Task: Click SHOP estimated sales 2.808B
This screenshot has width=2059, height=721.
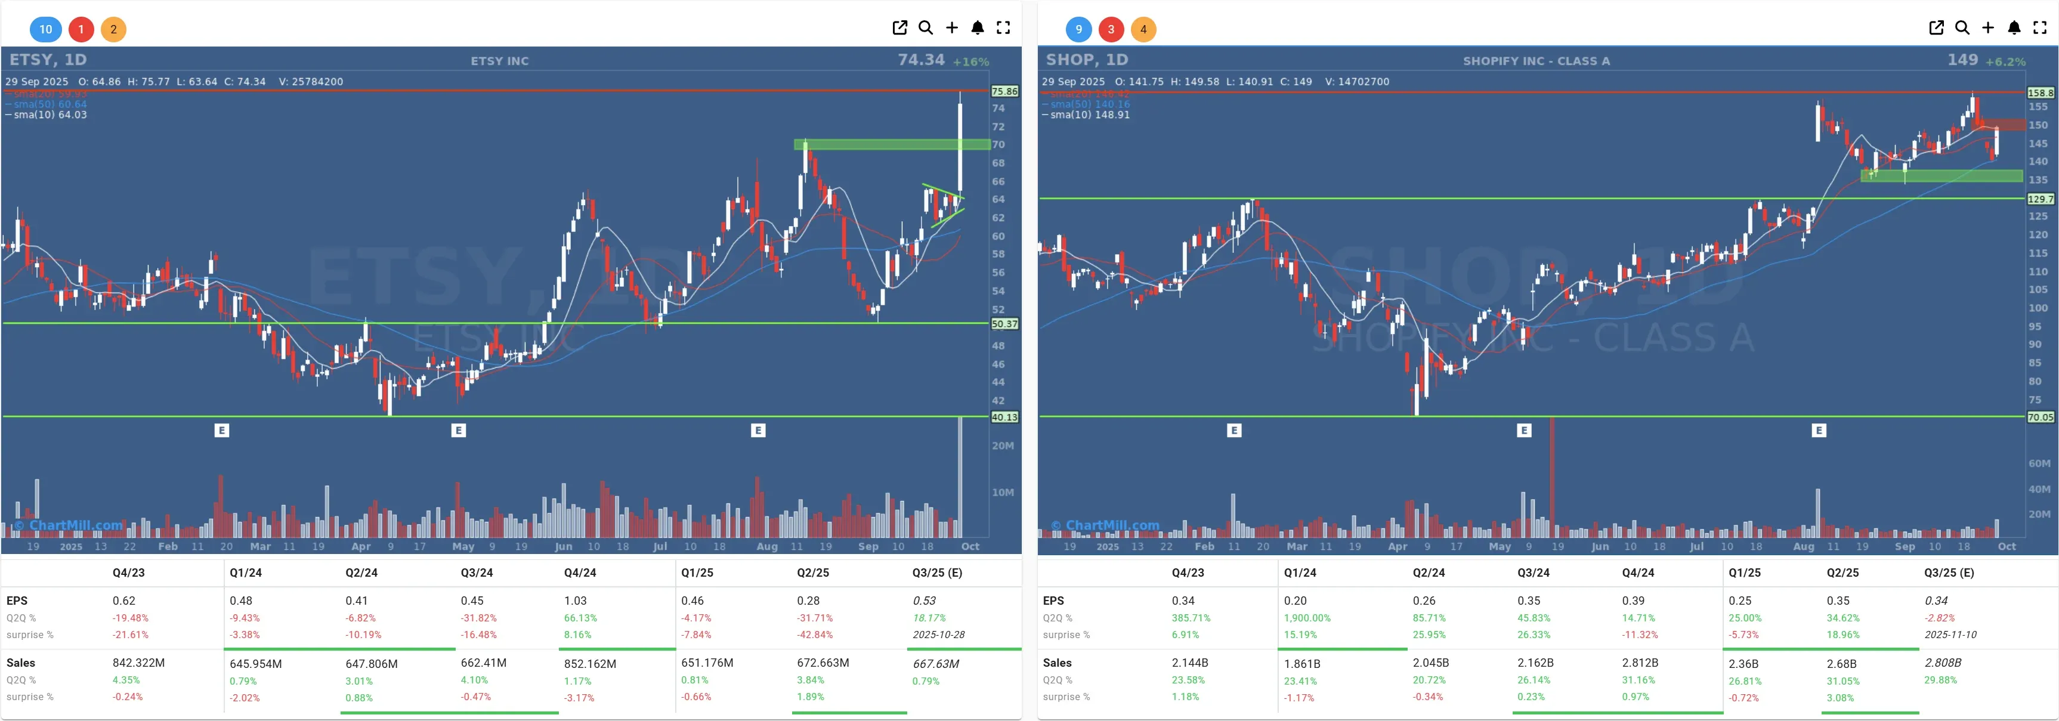Action: point(1942,663)
